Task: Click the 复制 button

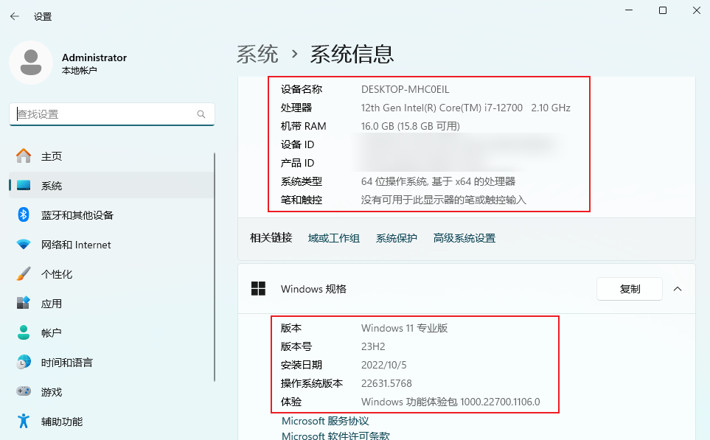Action: point(630,289)
